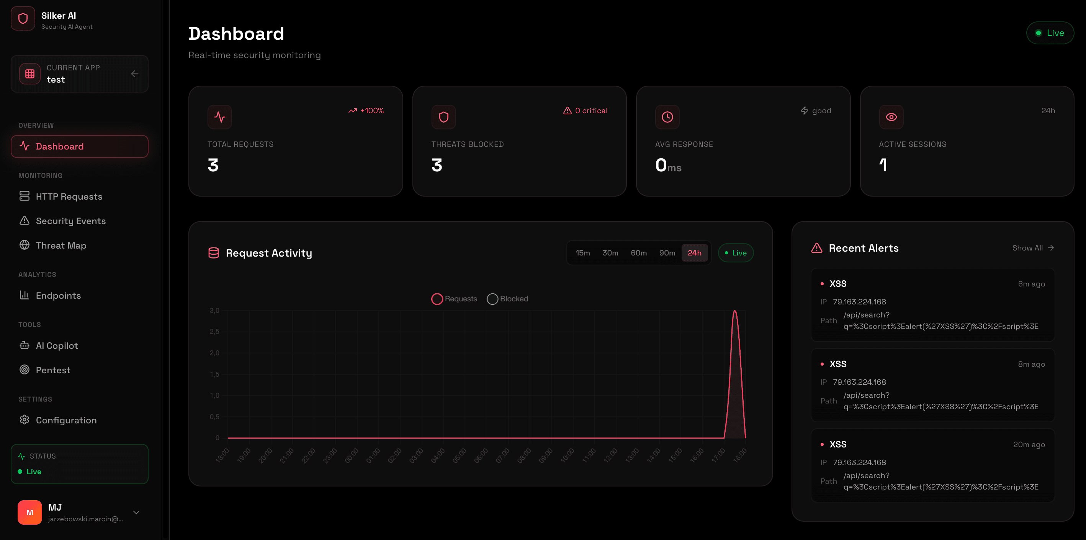
Task: Open the Silker AI shield logo
Action: point(23,18)
